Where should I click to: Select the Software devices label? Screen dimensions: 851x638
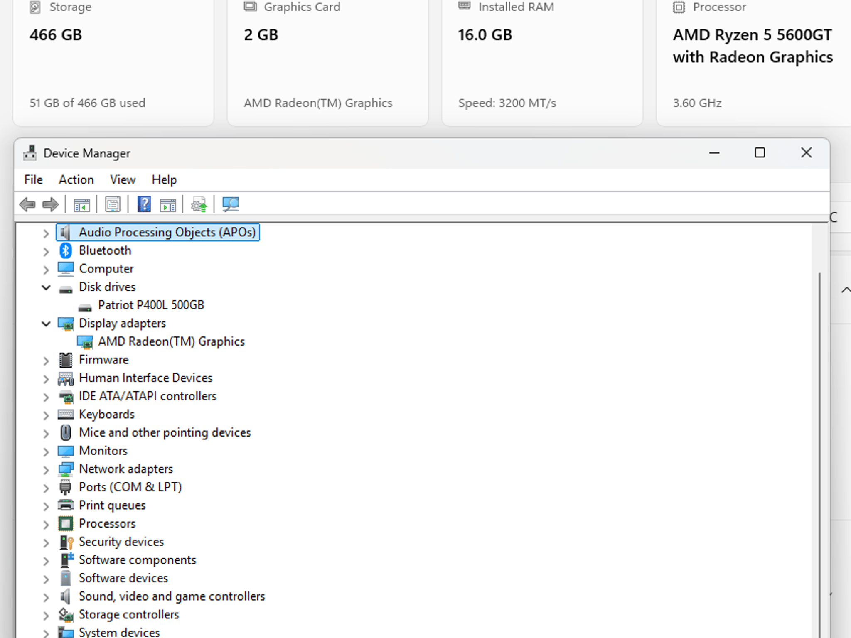(123, 578)
